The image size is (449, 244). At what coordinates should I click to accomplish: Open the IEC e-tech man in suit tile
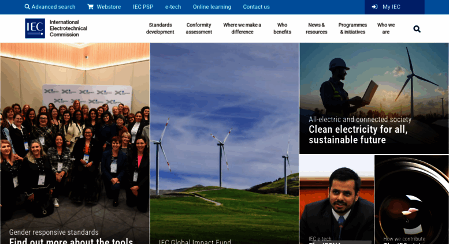(336, 200)
